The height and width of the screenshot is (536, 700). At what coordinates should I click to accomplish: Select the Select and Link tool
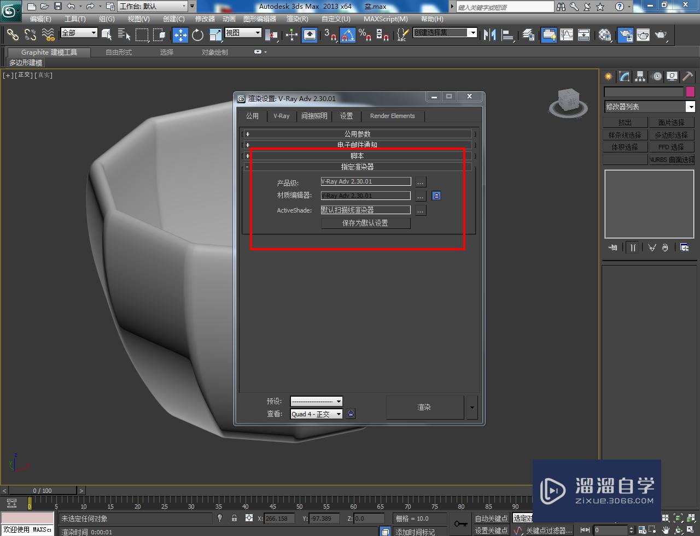coord(12,34)
